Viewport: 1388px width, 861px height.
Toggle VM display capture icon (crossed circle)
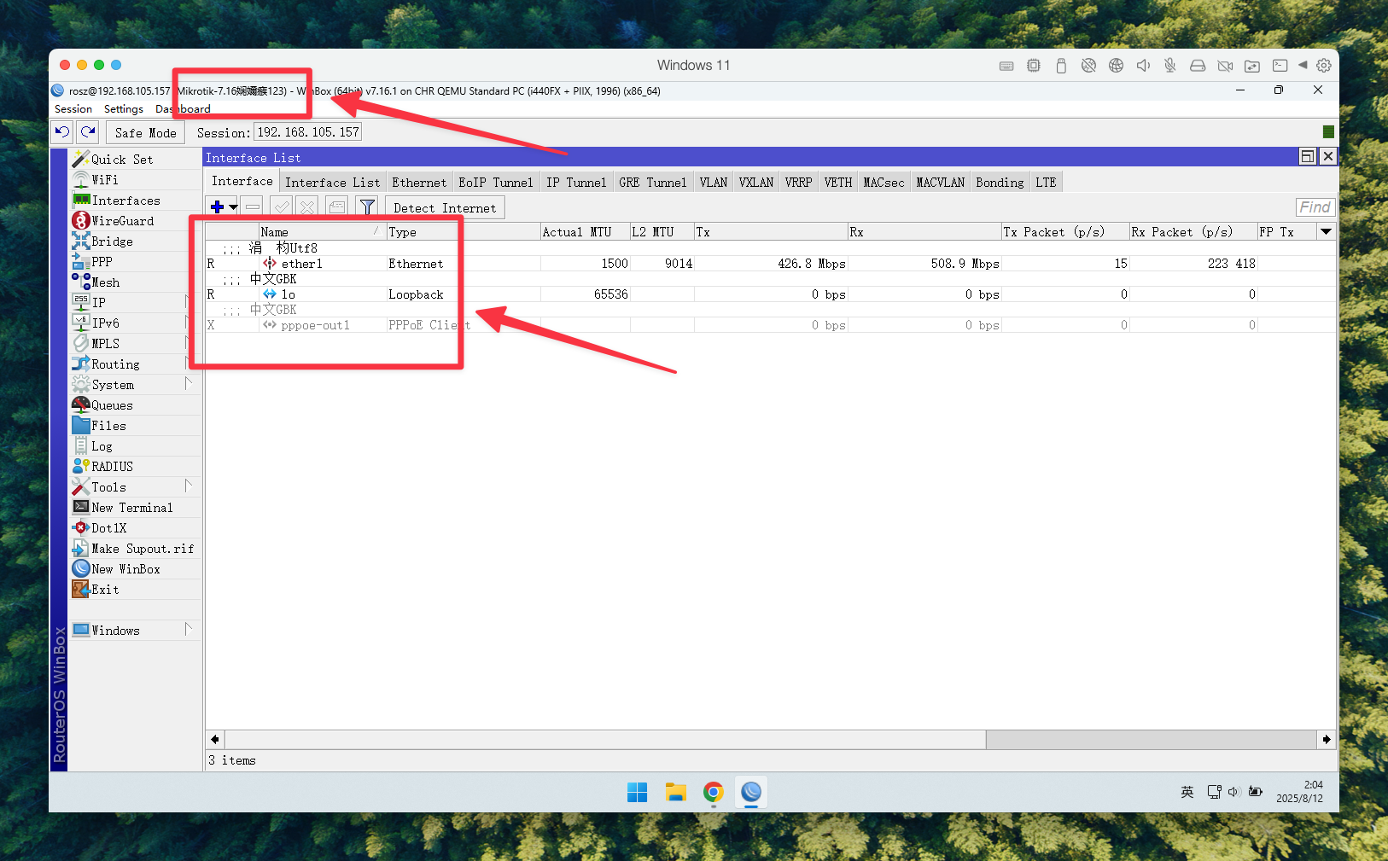coord(1088,66)
